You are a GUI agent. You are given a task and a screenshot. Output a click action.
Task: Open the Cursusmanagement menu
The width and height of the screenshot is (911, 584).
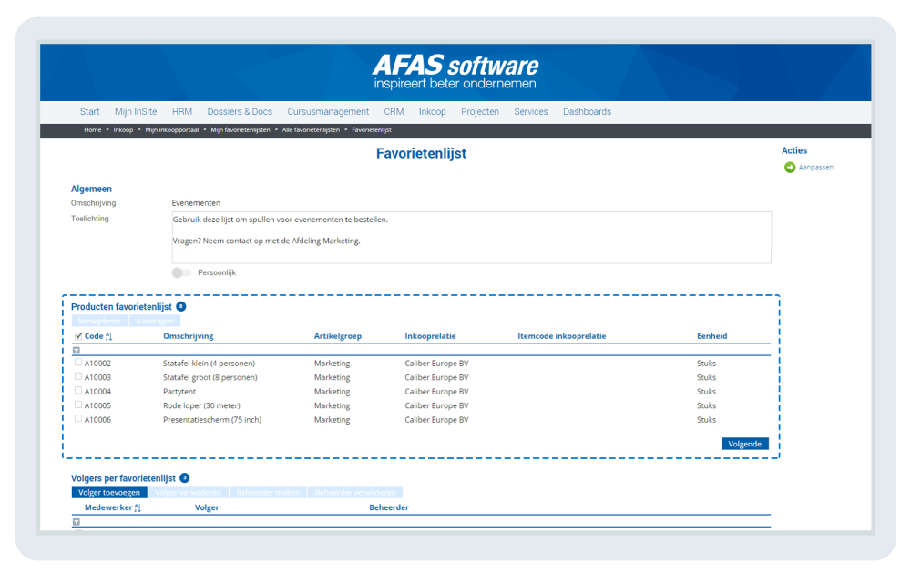pos(328,111)
